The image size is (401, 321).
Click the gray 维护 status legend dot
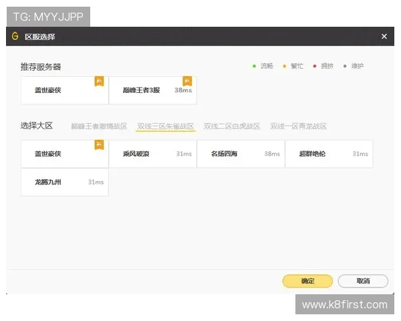[345, 66]
